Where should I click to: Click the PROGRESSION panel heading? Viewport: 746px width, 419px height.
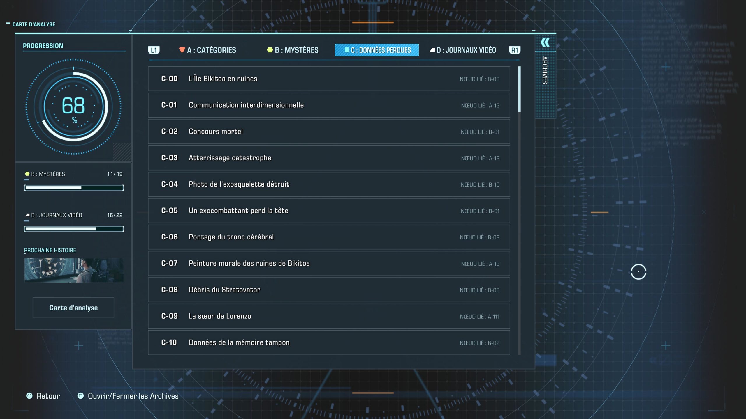tap(43, 46)
